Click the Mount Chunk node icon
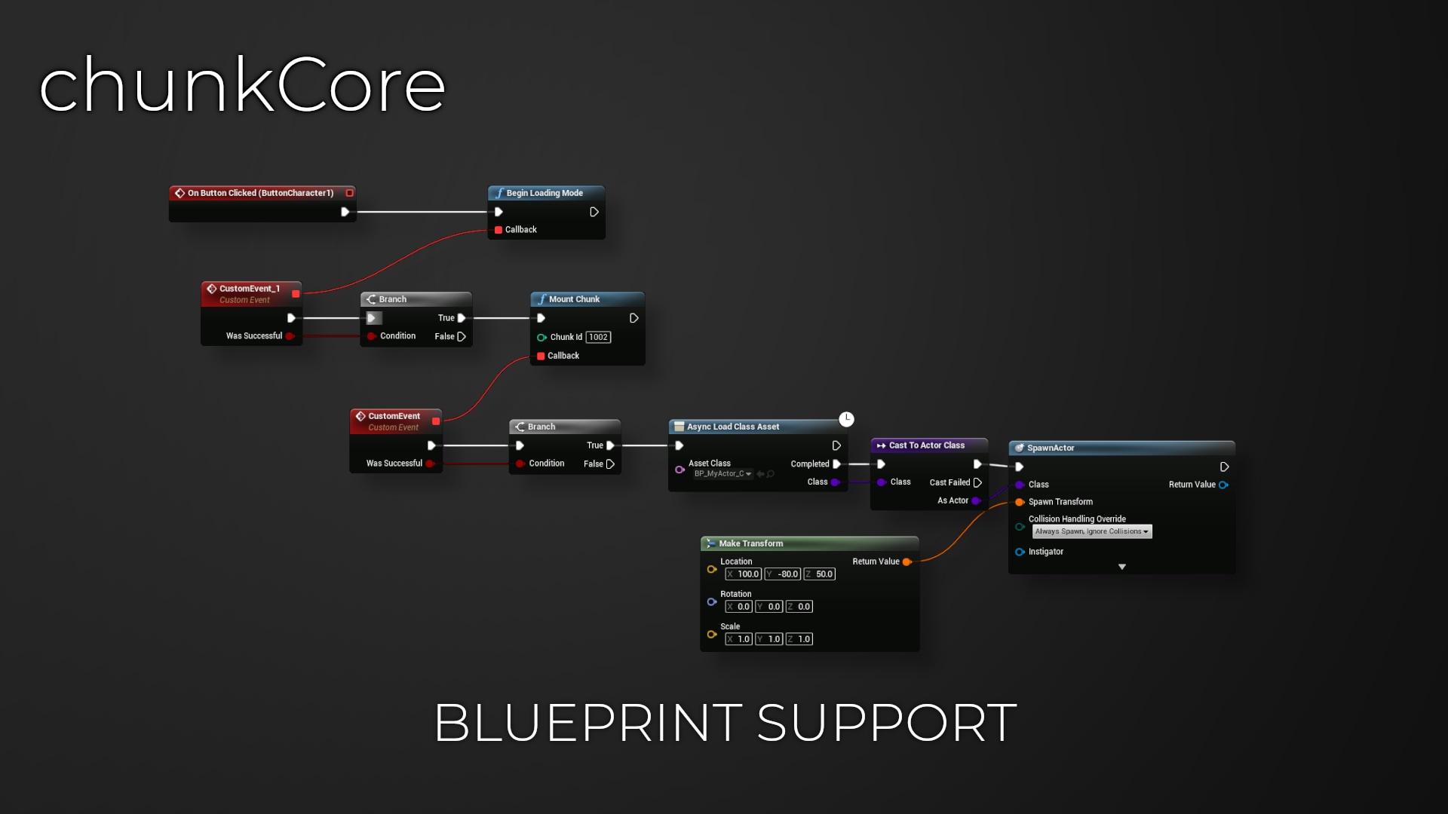The width and height of the screenshot is (1448, 814). 542,298
